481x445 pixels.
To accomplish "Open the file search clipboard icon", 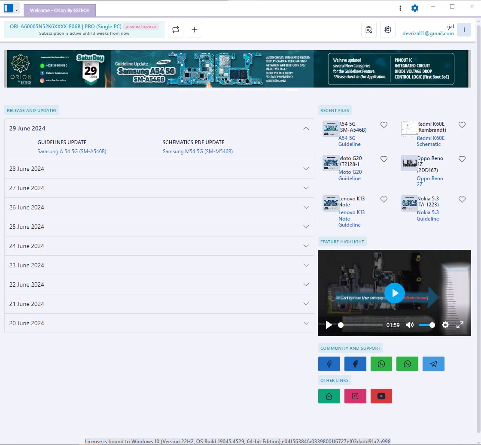I will 369,30.
